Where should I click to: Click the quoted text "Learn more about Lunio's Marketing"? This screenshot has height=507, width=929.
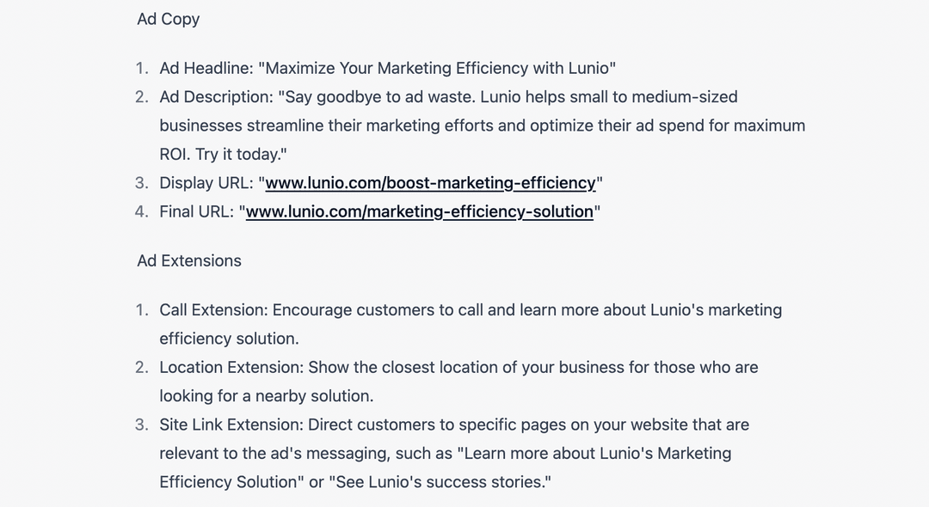click(x=594, y=454)
